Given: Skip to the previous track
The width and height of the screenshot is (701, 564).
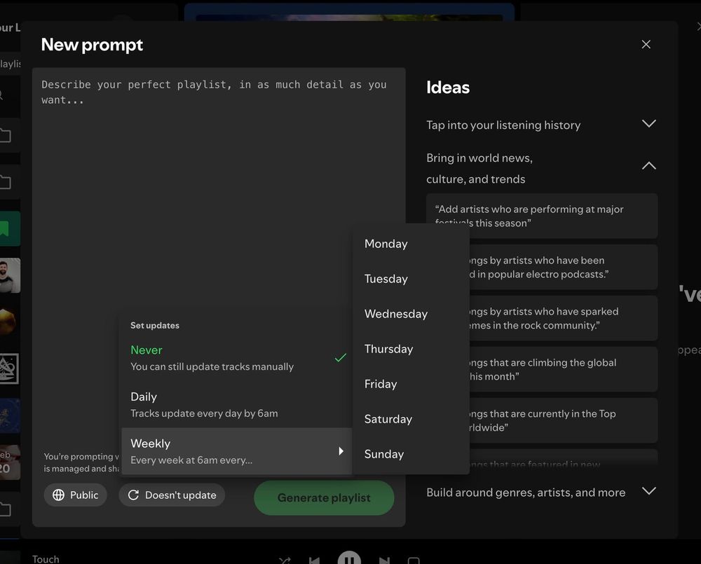Looking at the screenshot, I should 314,559.
